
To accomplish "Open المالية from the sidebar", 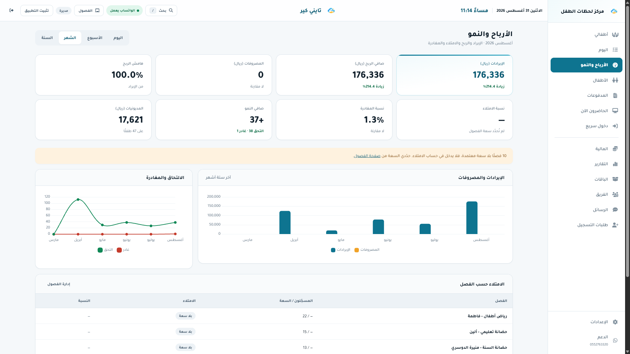I will [x=586, y=149].
